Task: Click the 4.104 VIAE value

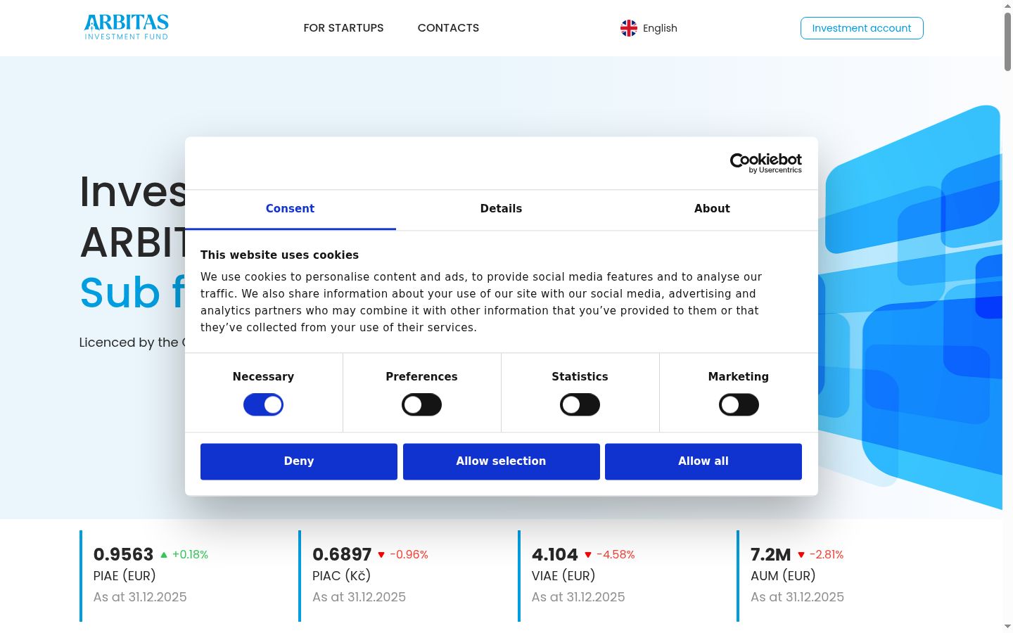Action: 555,555
